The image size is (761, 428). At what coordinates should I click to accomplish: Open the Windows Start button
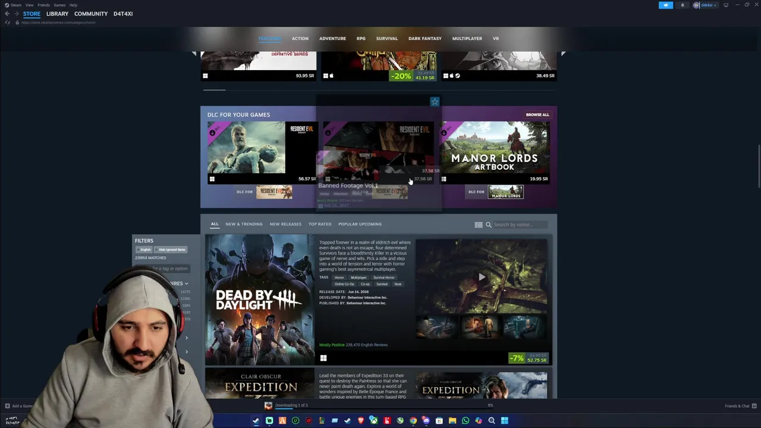pyautogui.click(x=505, y=421)
